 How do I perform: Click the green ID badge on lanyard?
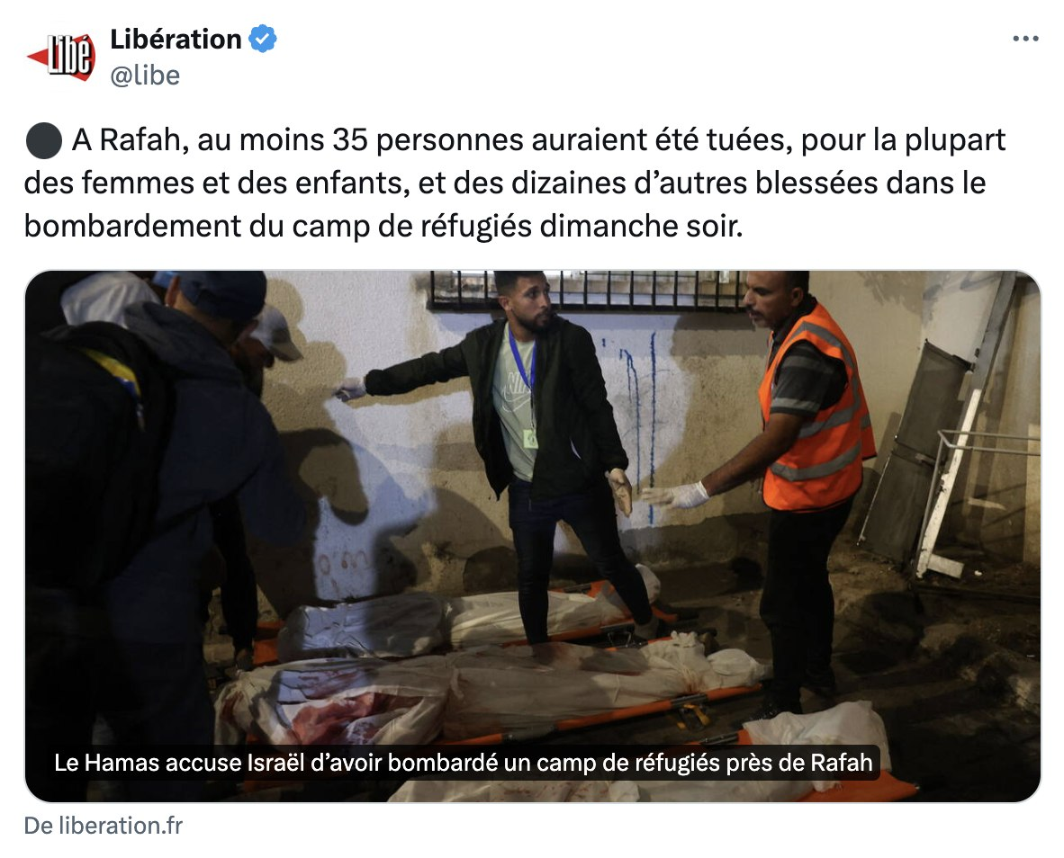click(x=530, y=439)
